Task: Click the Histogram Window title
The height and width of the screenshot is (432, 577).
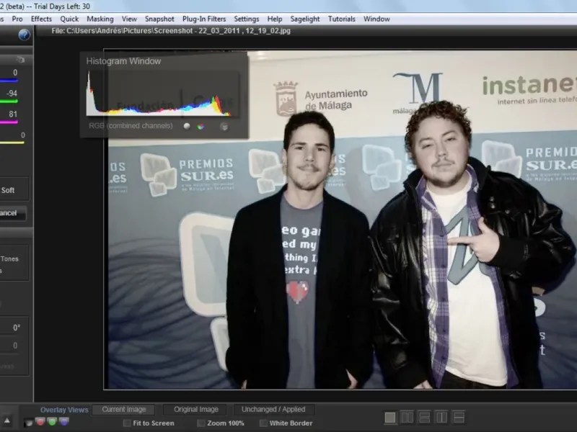Action: 123,61
